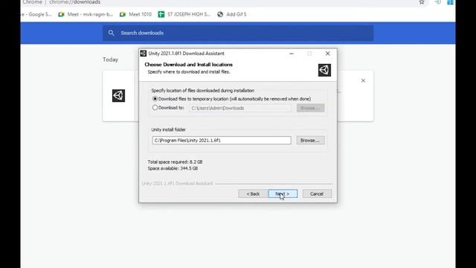Viewport: 476px width, 268px height.
Task: Click the Space available: 344.5 GB text
Action: point(173,168)
